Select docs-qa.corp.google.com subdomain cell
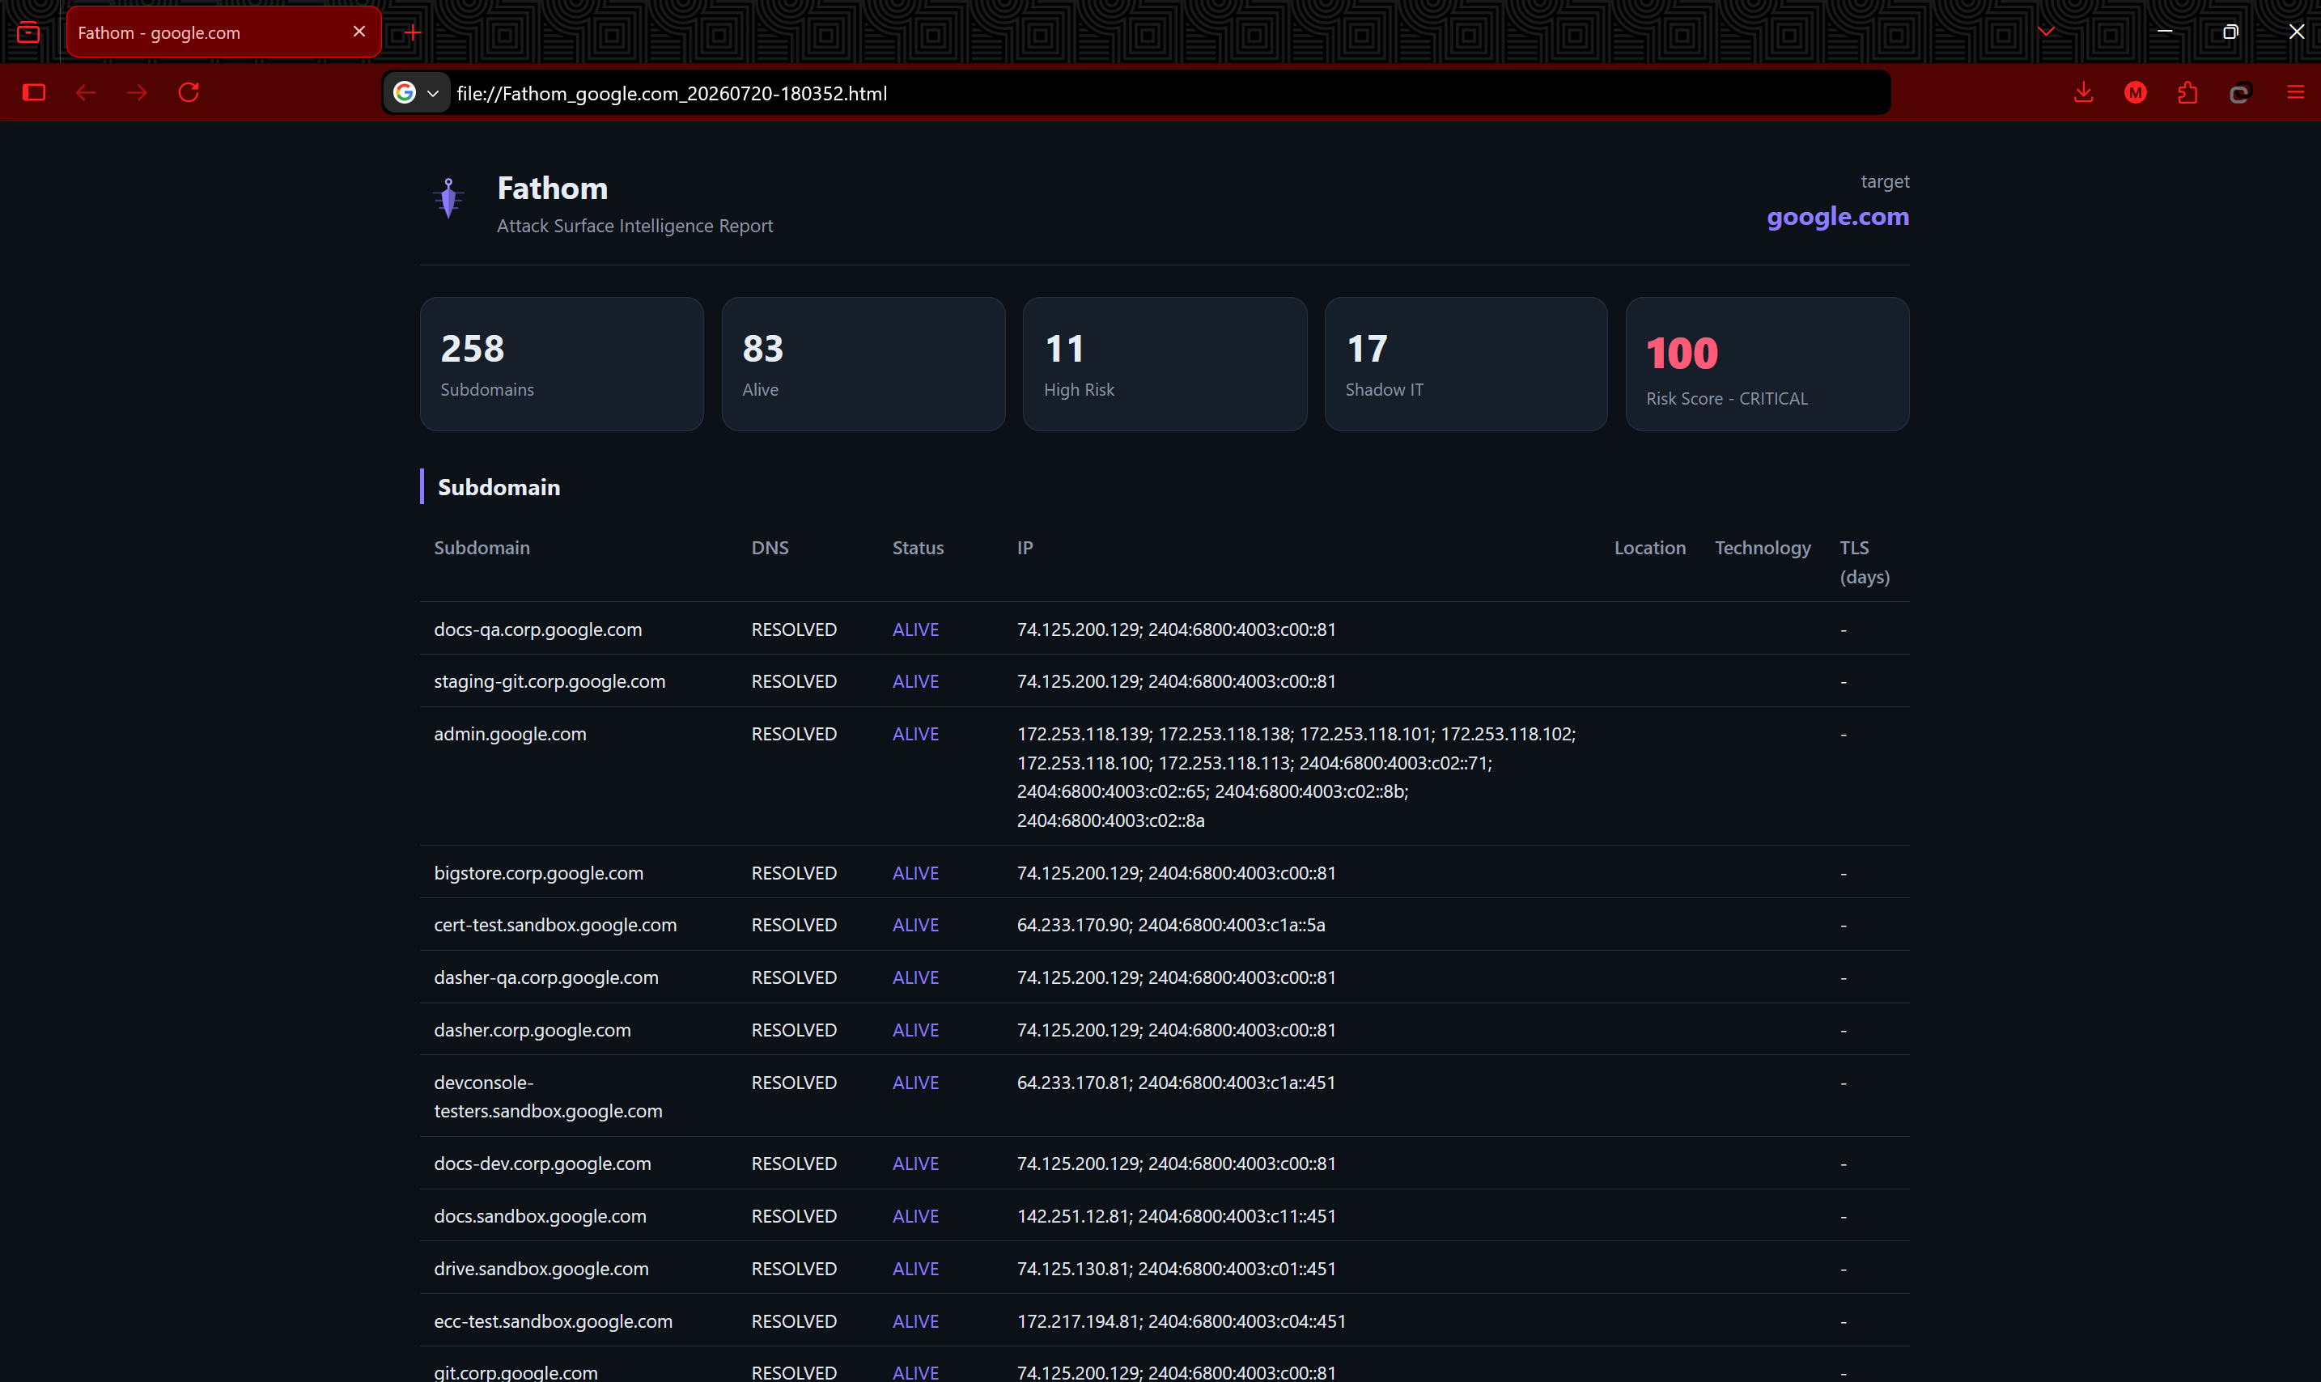 (538, 630)
